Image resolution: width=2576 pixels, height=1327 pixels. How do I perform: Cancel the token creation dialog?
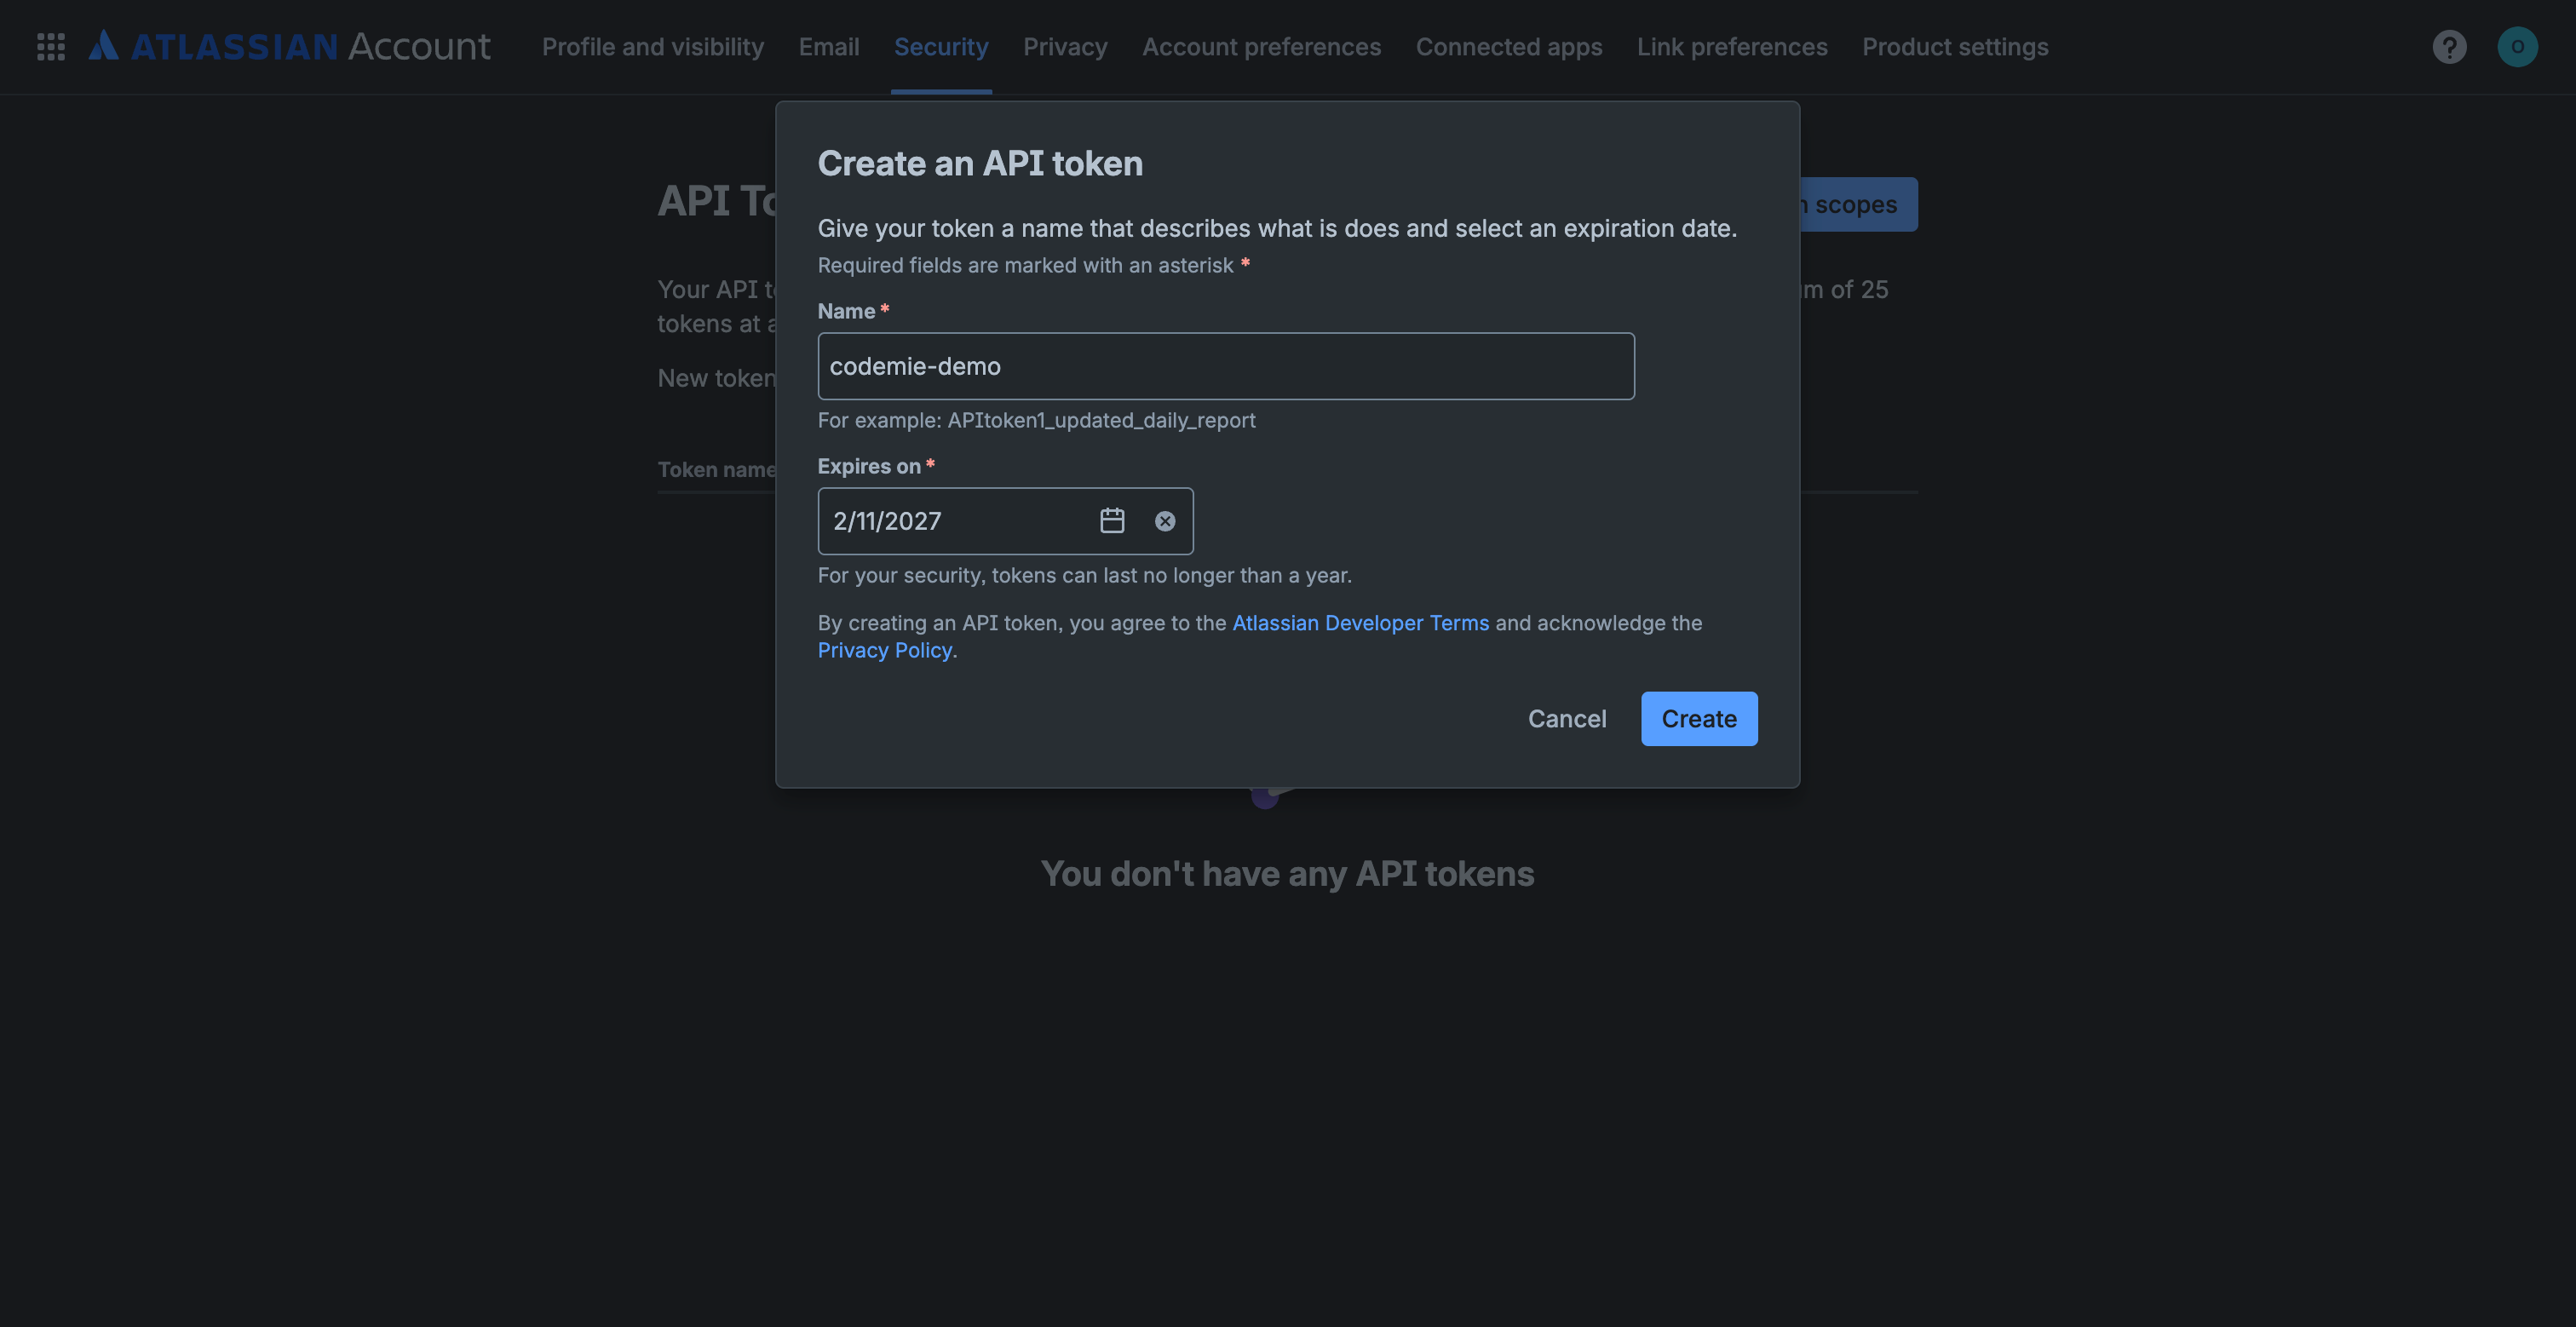1566,718
